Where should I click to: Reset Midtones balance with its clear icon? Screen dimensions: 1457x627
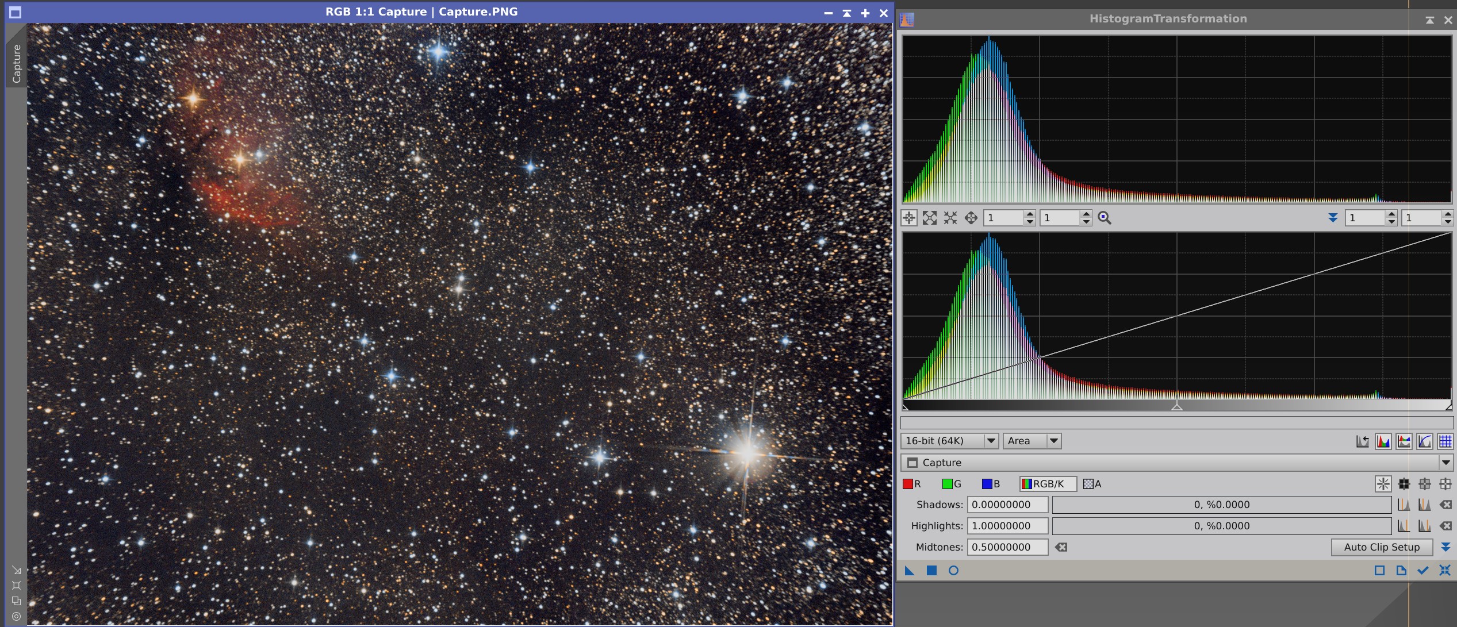tap(1061, 547)
